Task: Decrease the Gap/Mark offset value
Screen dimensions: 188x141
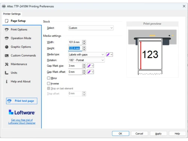Action: point(84,73)
